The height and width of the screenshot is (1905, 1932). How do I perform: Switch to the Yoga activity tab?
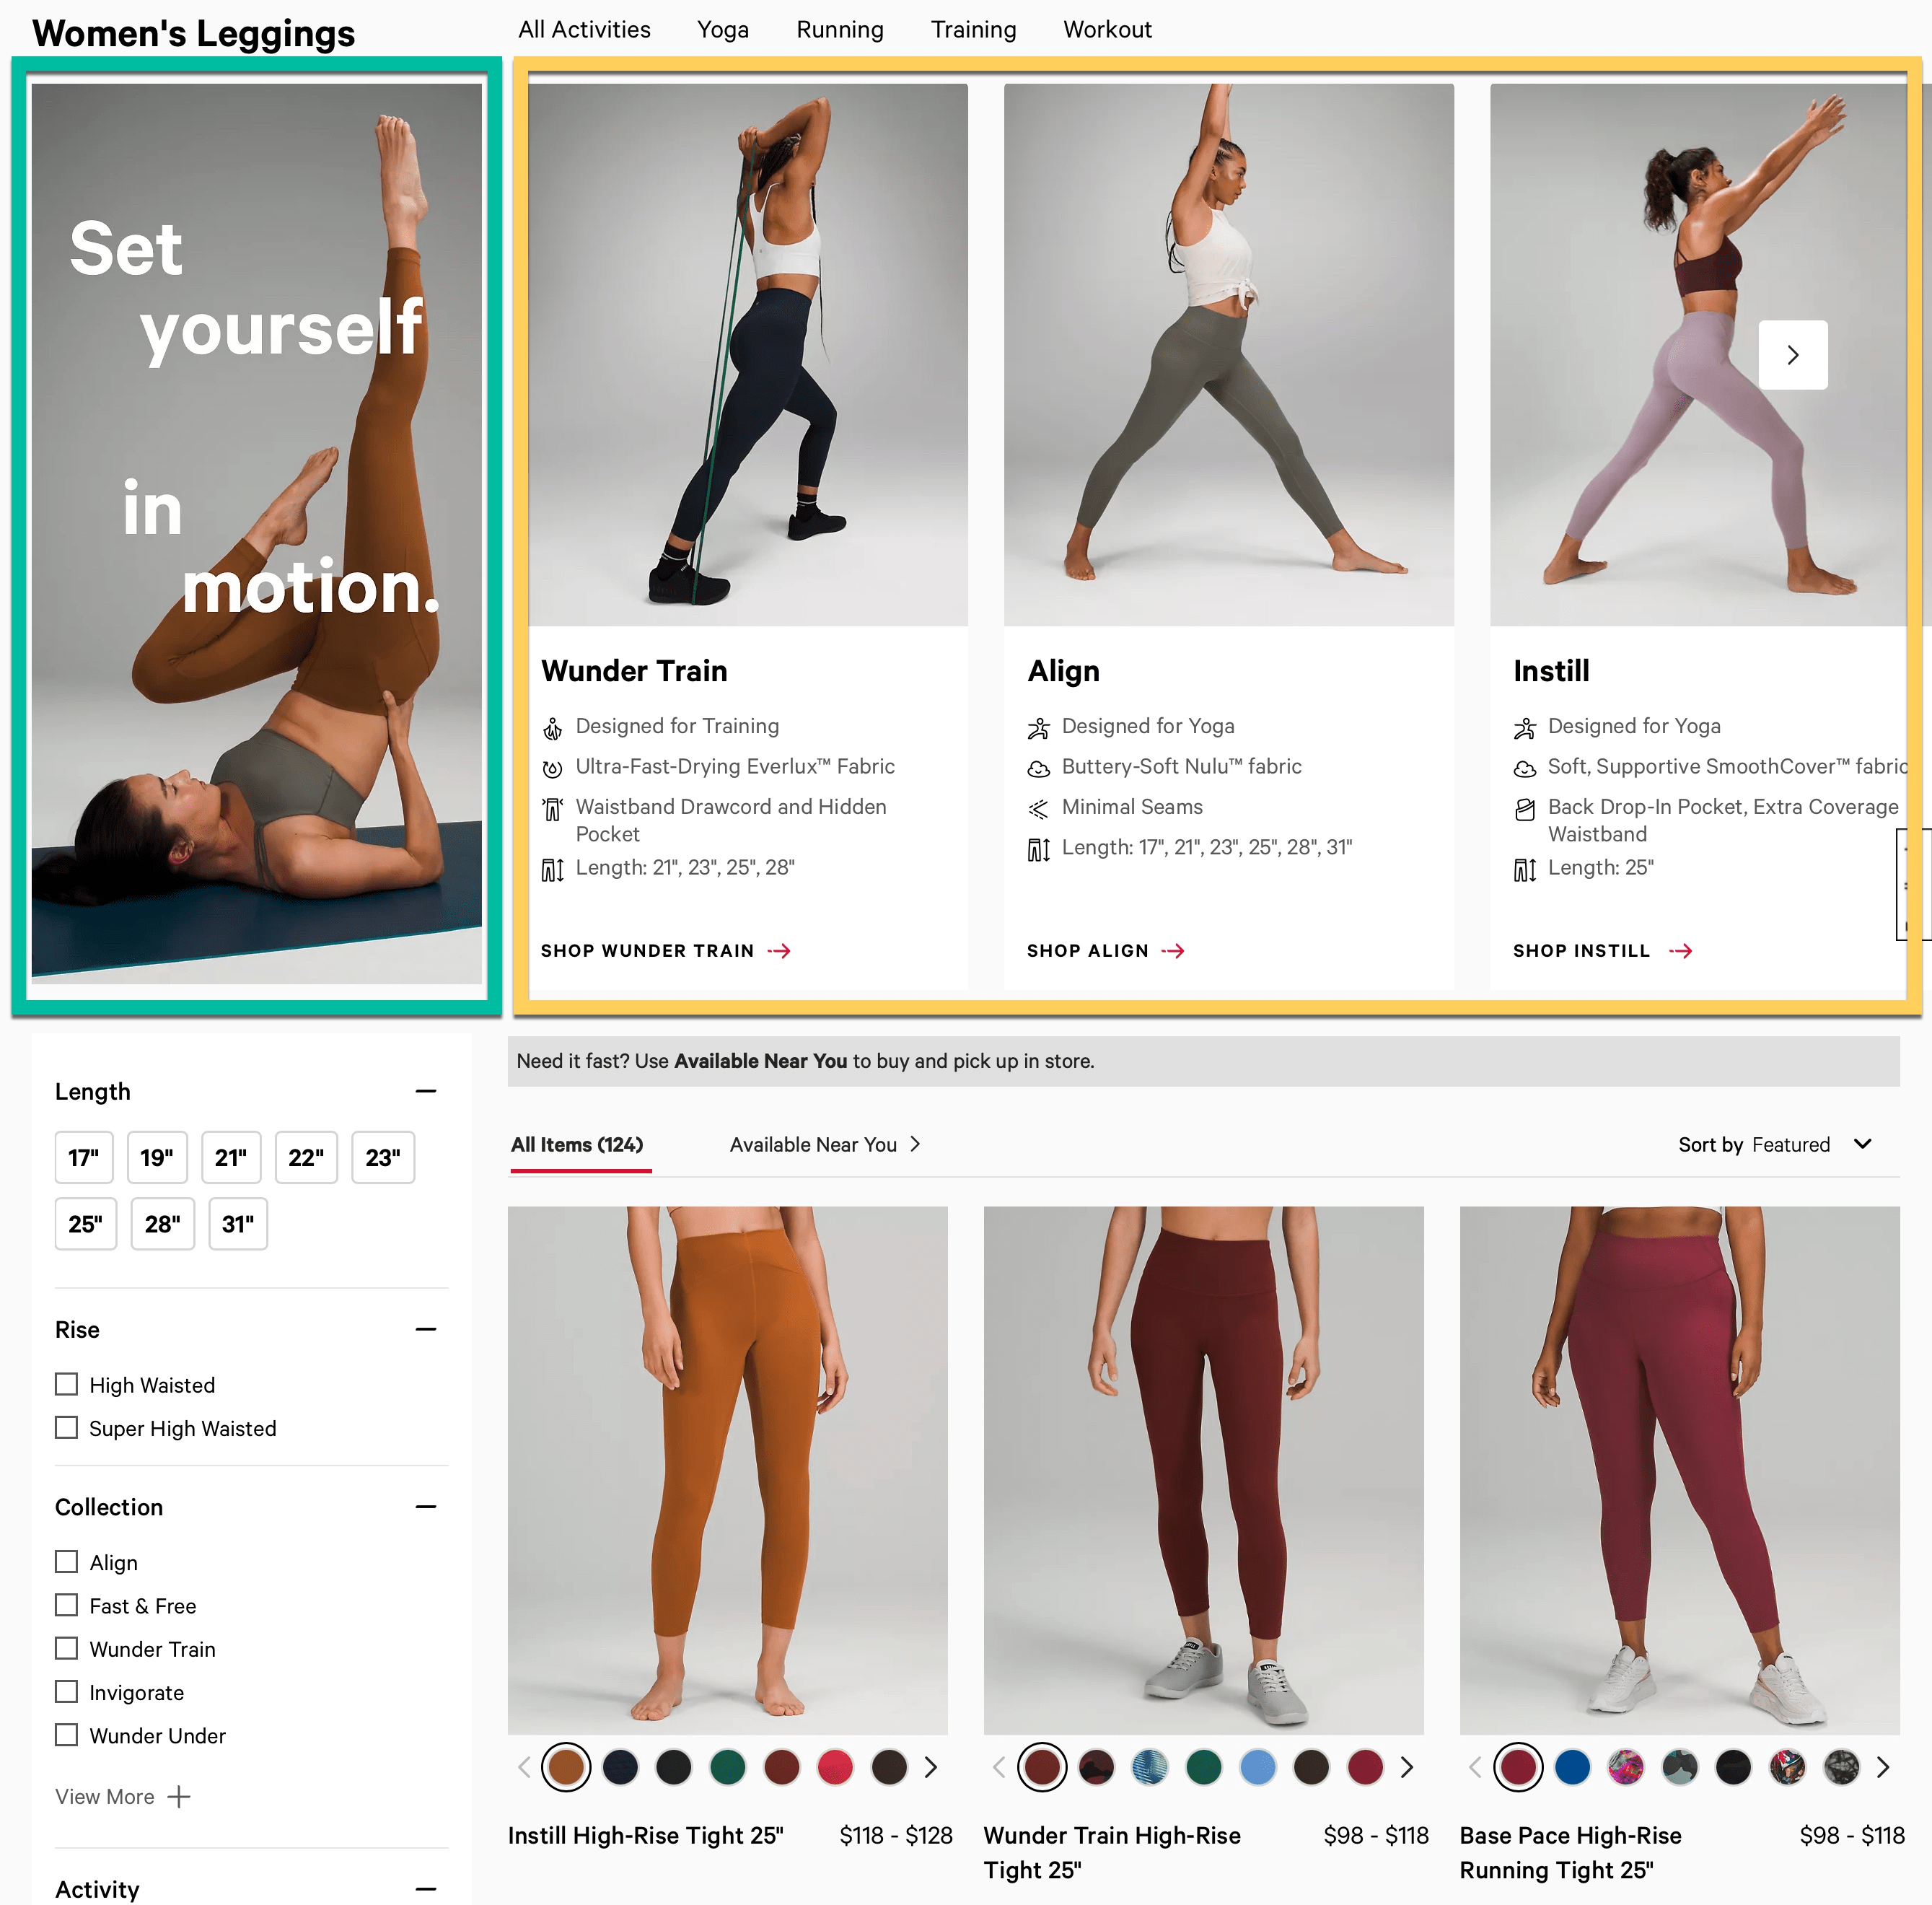pyautogui.click(x=722, y=30)
